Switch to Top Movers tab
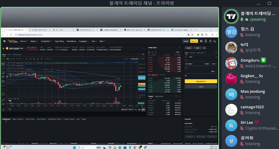The height and width of the screenshot is (149, 279). tap(159, 96)
